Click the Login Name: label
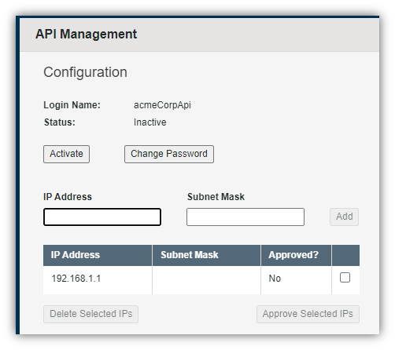The height and width of the screenshot is (350, 395). [x=72, y=105]
